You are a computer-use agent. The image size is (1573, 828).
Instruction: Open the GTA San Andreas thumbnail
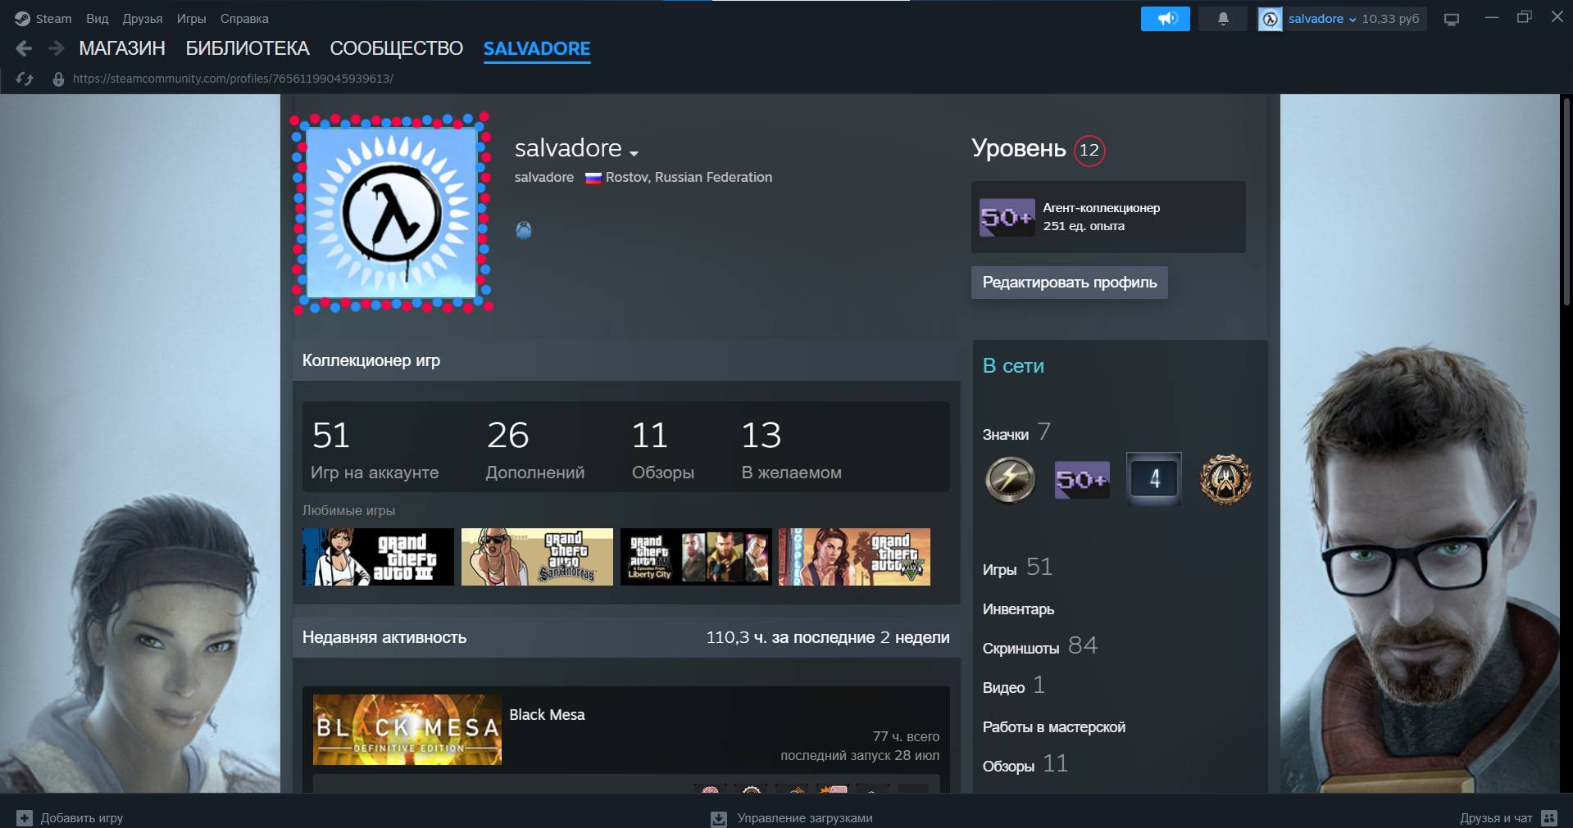click(x=537, y=557)
